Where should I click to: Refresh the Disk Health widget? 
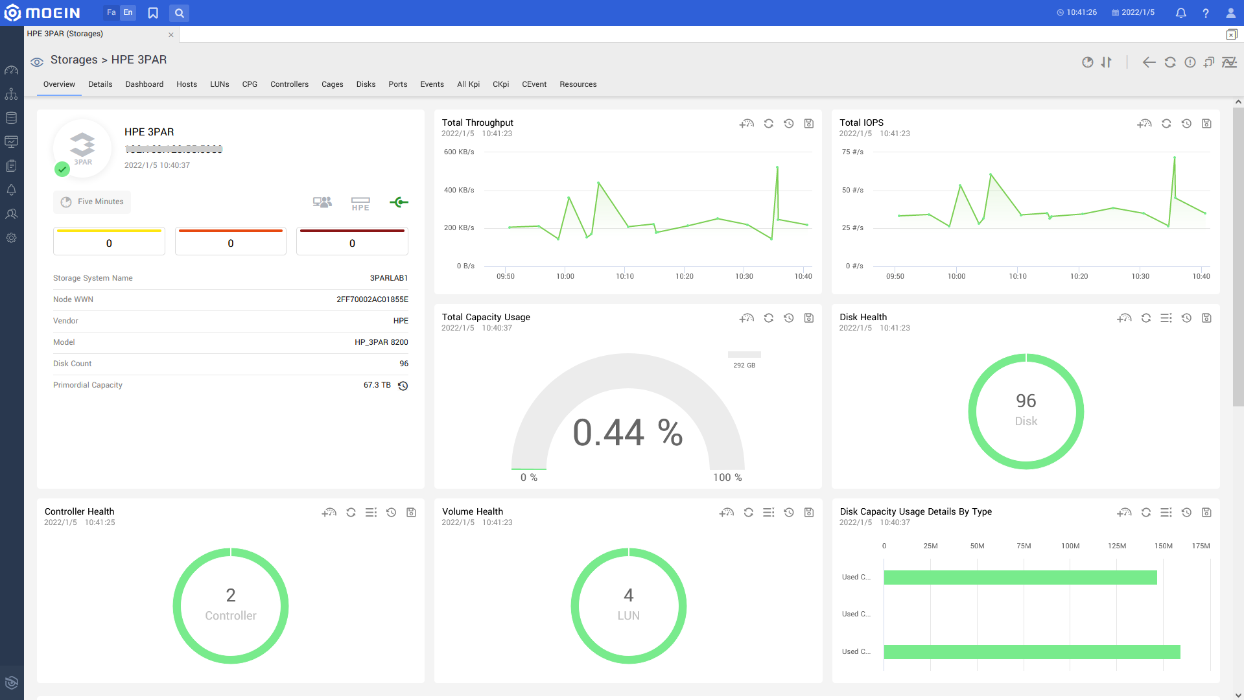pos(1146,318)
